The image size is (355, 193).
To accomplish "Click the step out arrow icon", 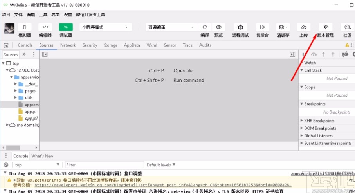I will tap(333, 54).
